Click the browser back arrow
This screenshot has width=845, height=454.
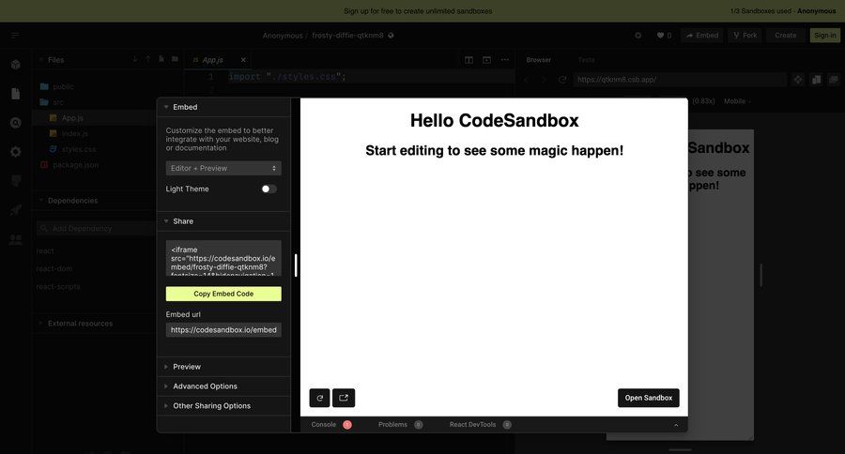click(527, 80)
